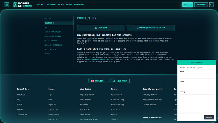The width and height of the screenshot is (218, 123).
Task: Open the Live Casino navigation tab
Action: (x=51, y=5)
